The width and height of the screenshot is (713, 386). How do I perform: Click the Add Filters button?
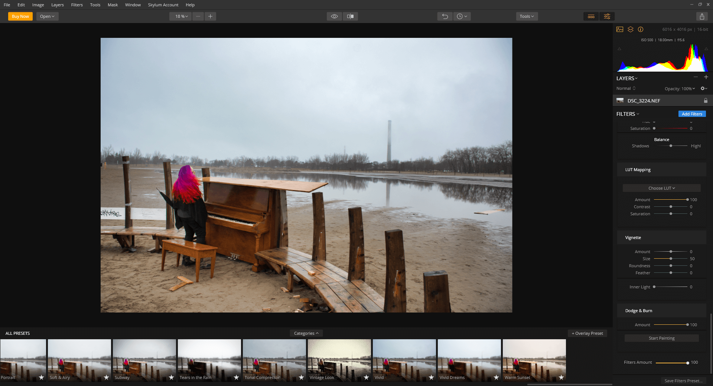[x=692, y=114]
